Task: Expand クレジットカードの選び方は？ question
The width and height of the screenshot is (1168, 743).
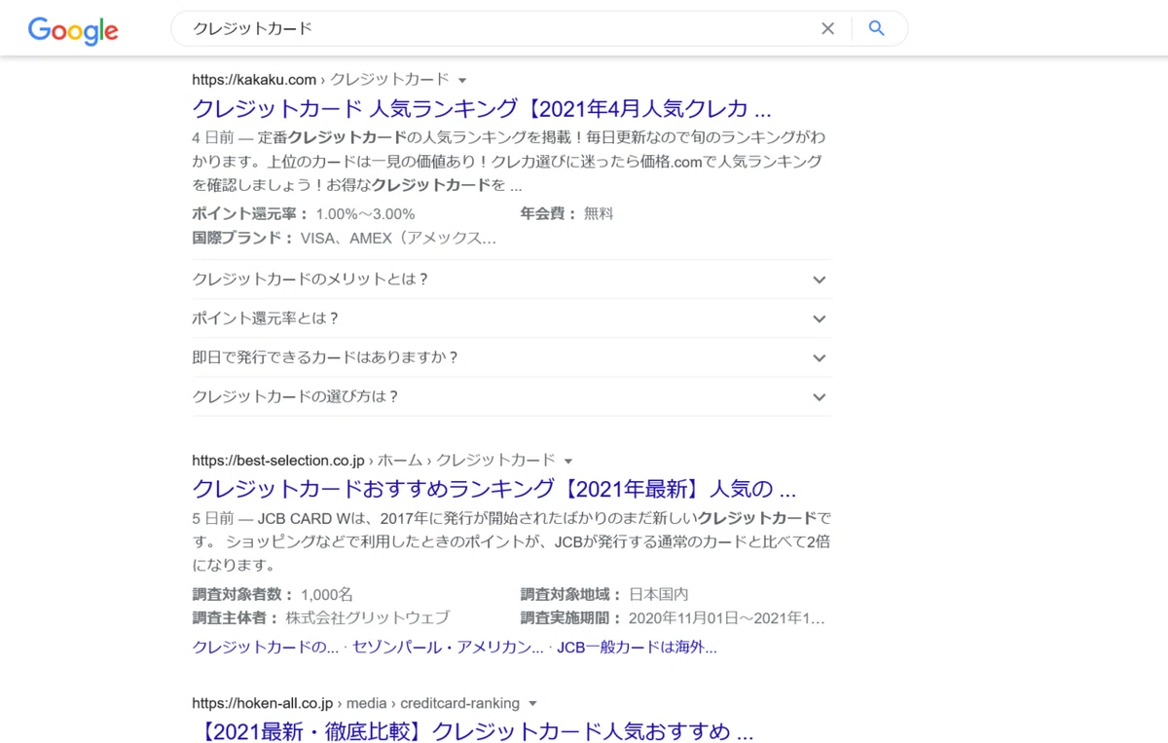Action: tap(512, 396)
